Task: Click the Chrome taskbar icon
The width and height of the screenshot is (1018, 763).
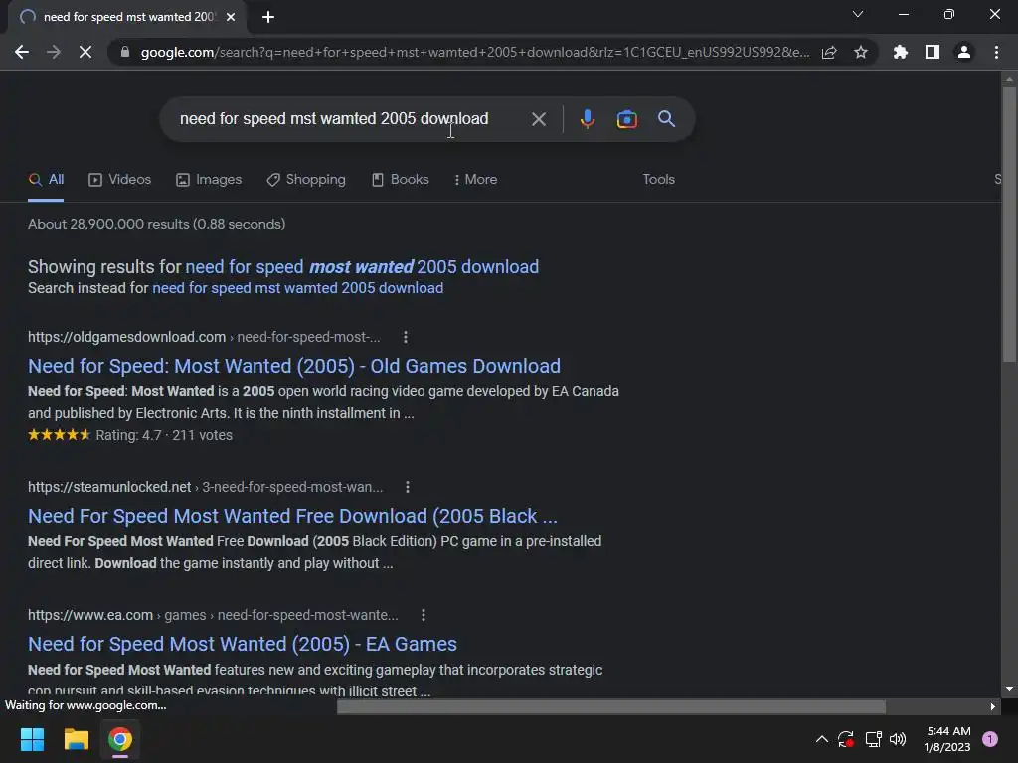Action: point(120,739)
